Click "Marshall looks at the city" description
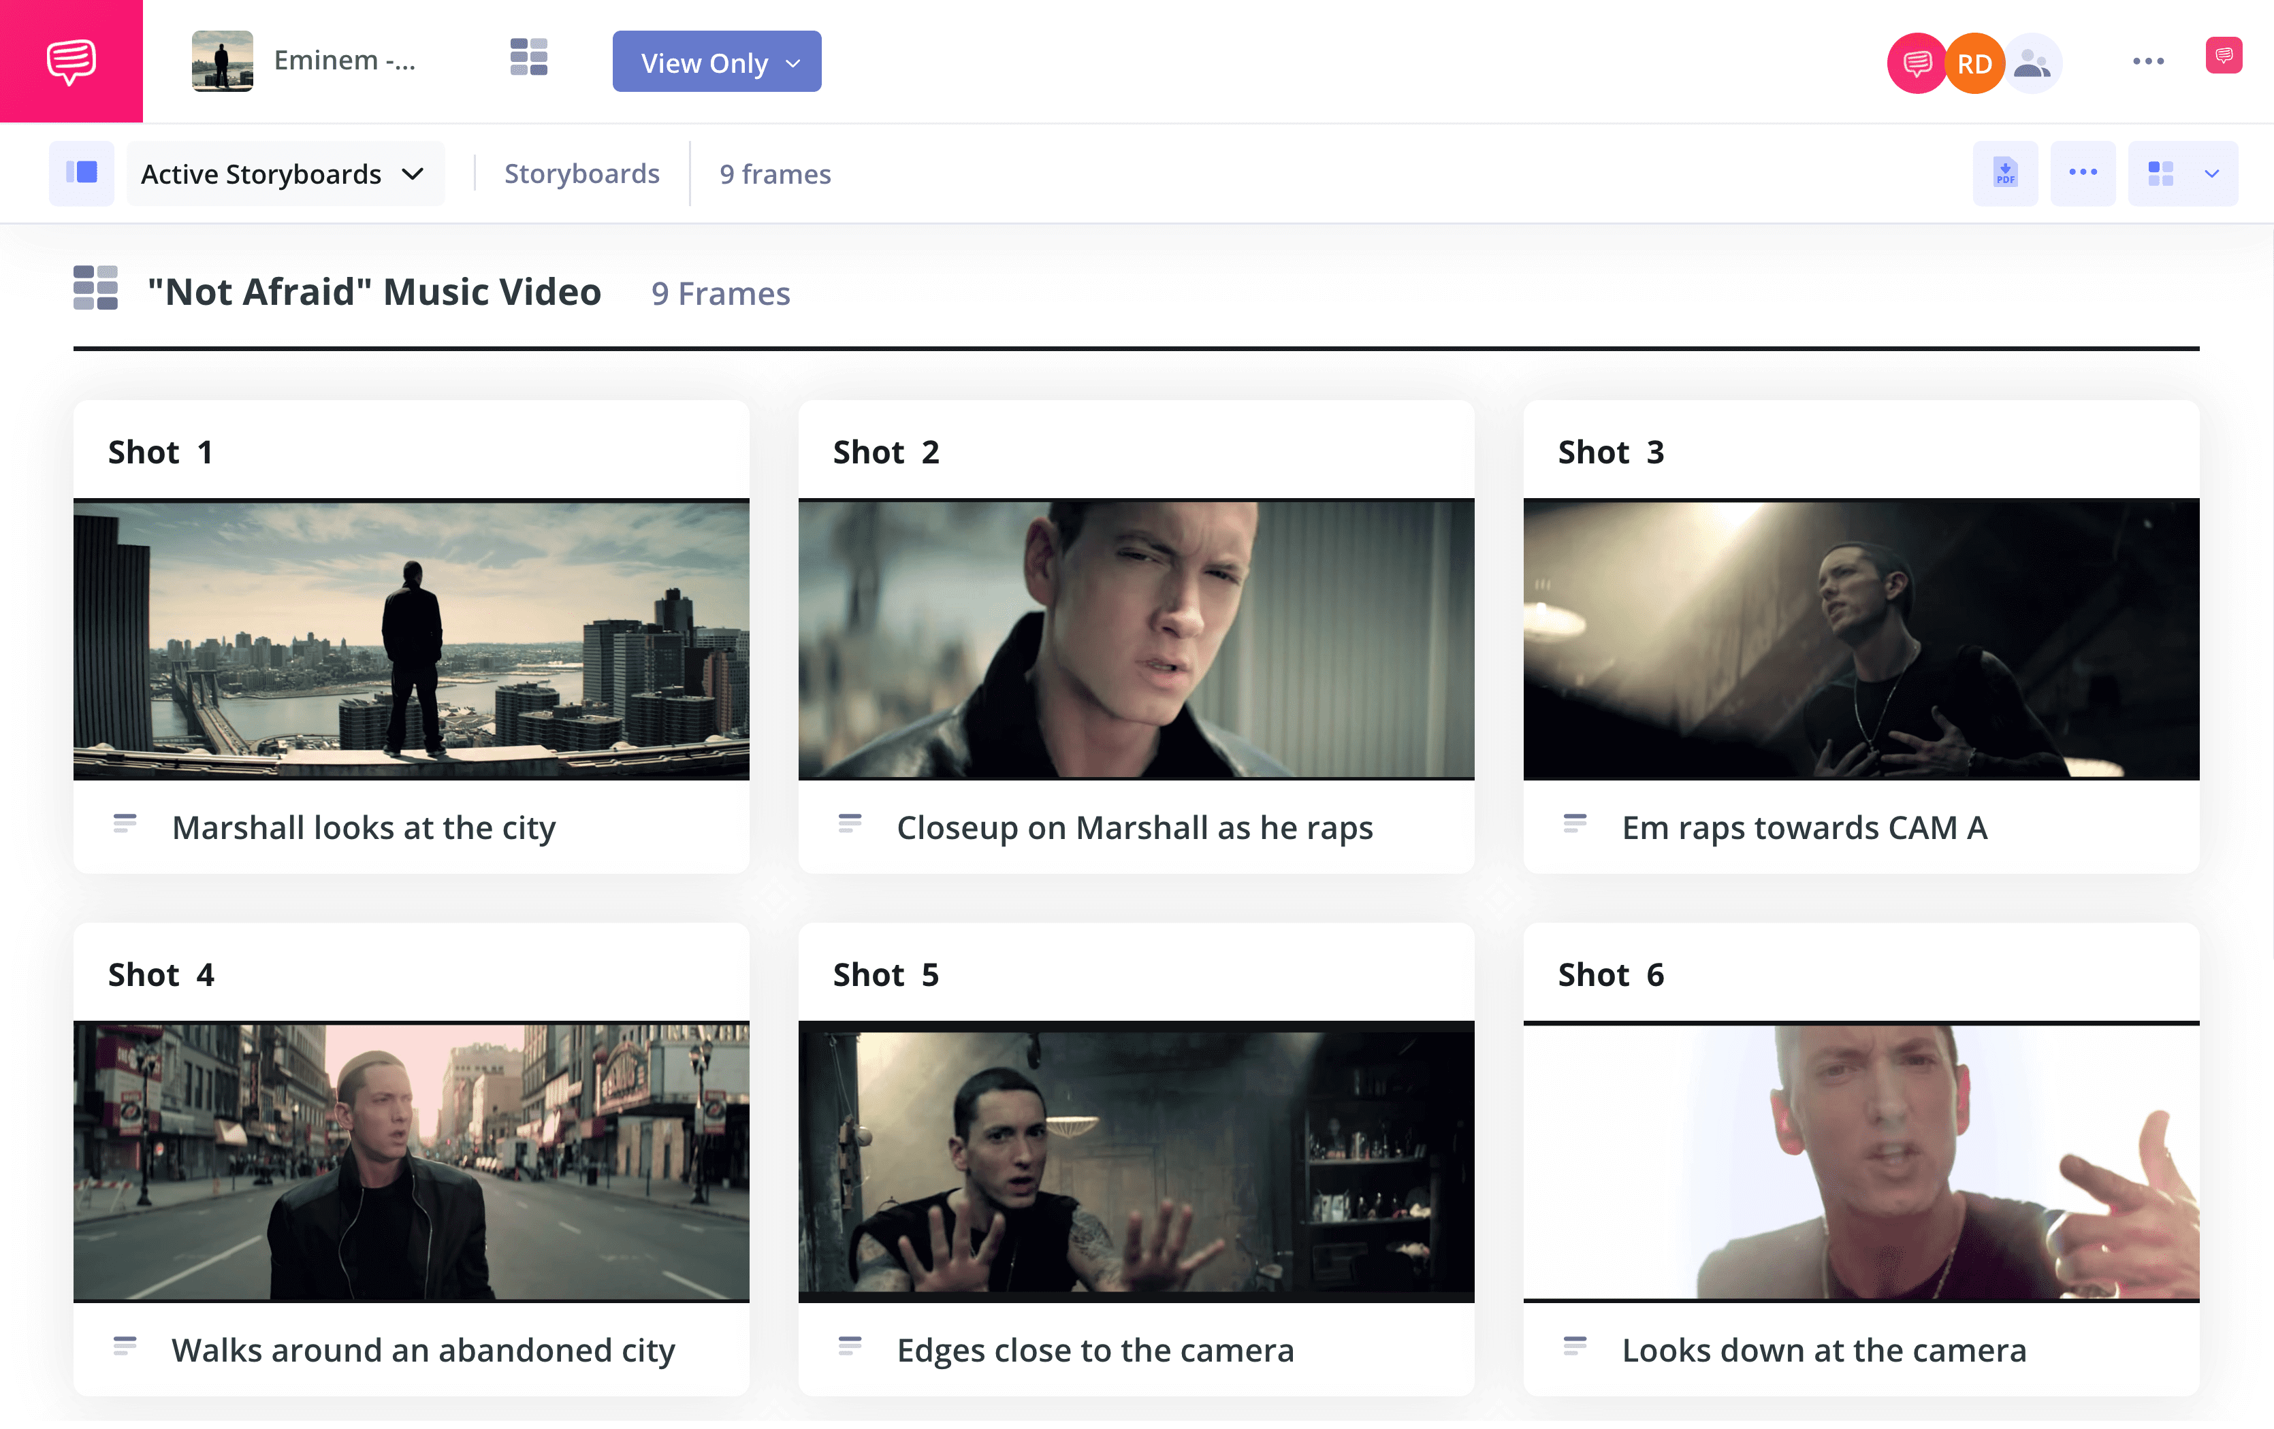This screenshot has width=2274, height=1429. click(364, 827)
